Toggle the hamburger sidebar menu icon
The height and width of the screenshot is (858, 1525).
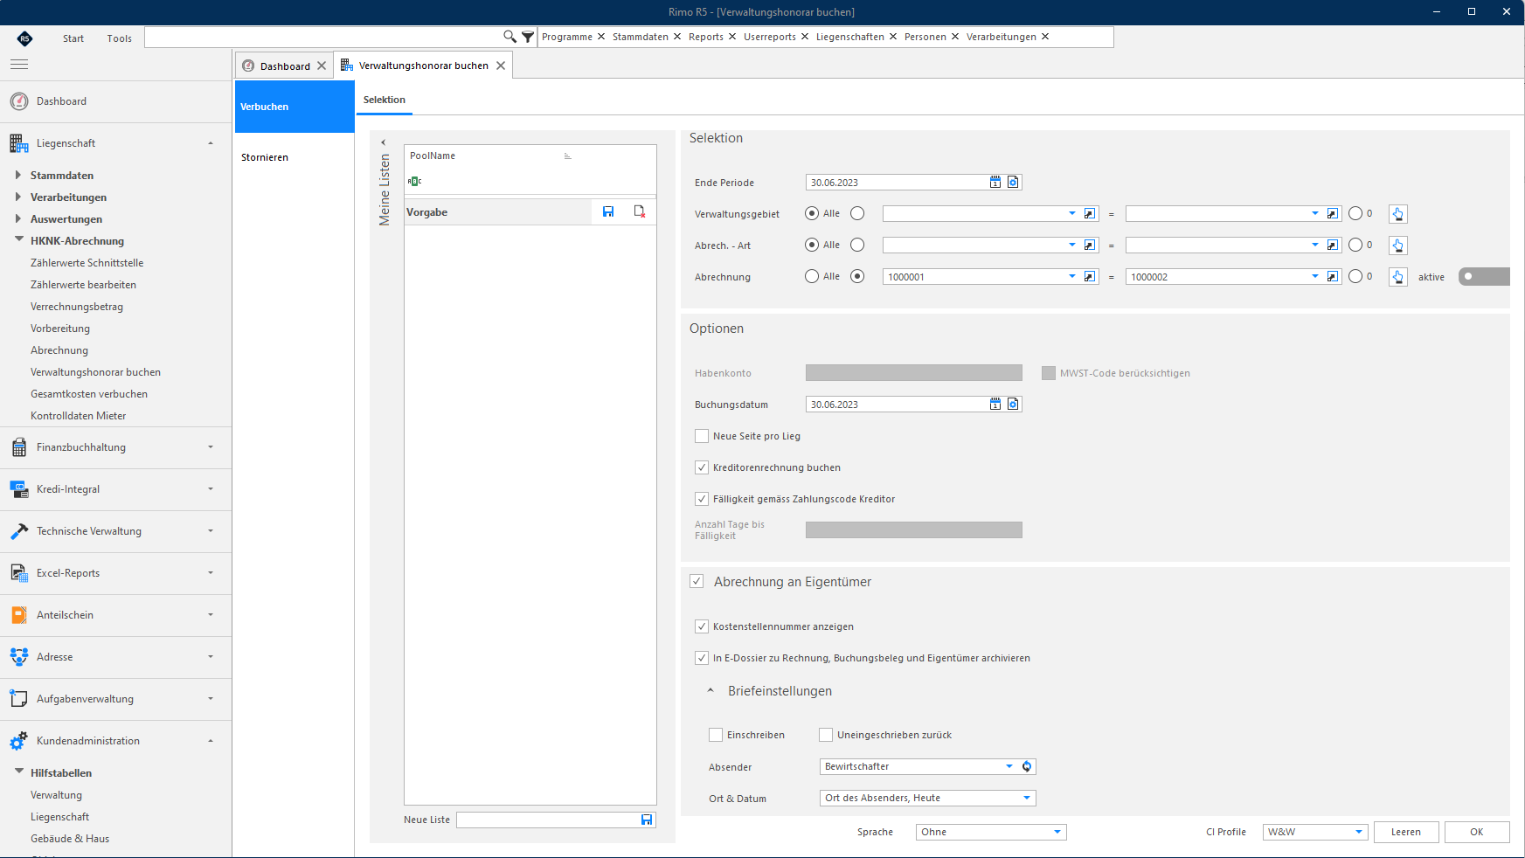(x=19, y=64)
